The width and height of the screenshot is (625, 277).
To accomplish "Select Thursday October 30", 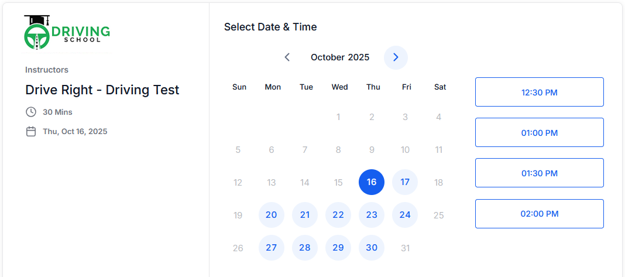I will [x=372, y=248].
